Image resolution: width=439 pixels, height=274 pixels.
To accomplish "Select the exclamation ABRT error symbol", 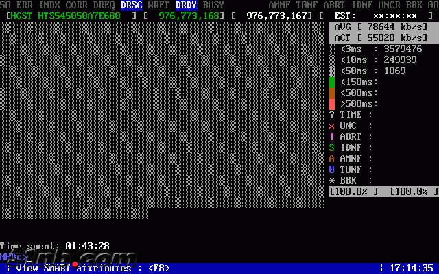I will coord(332,136).
